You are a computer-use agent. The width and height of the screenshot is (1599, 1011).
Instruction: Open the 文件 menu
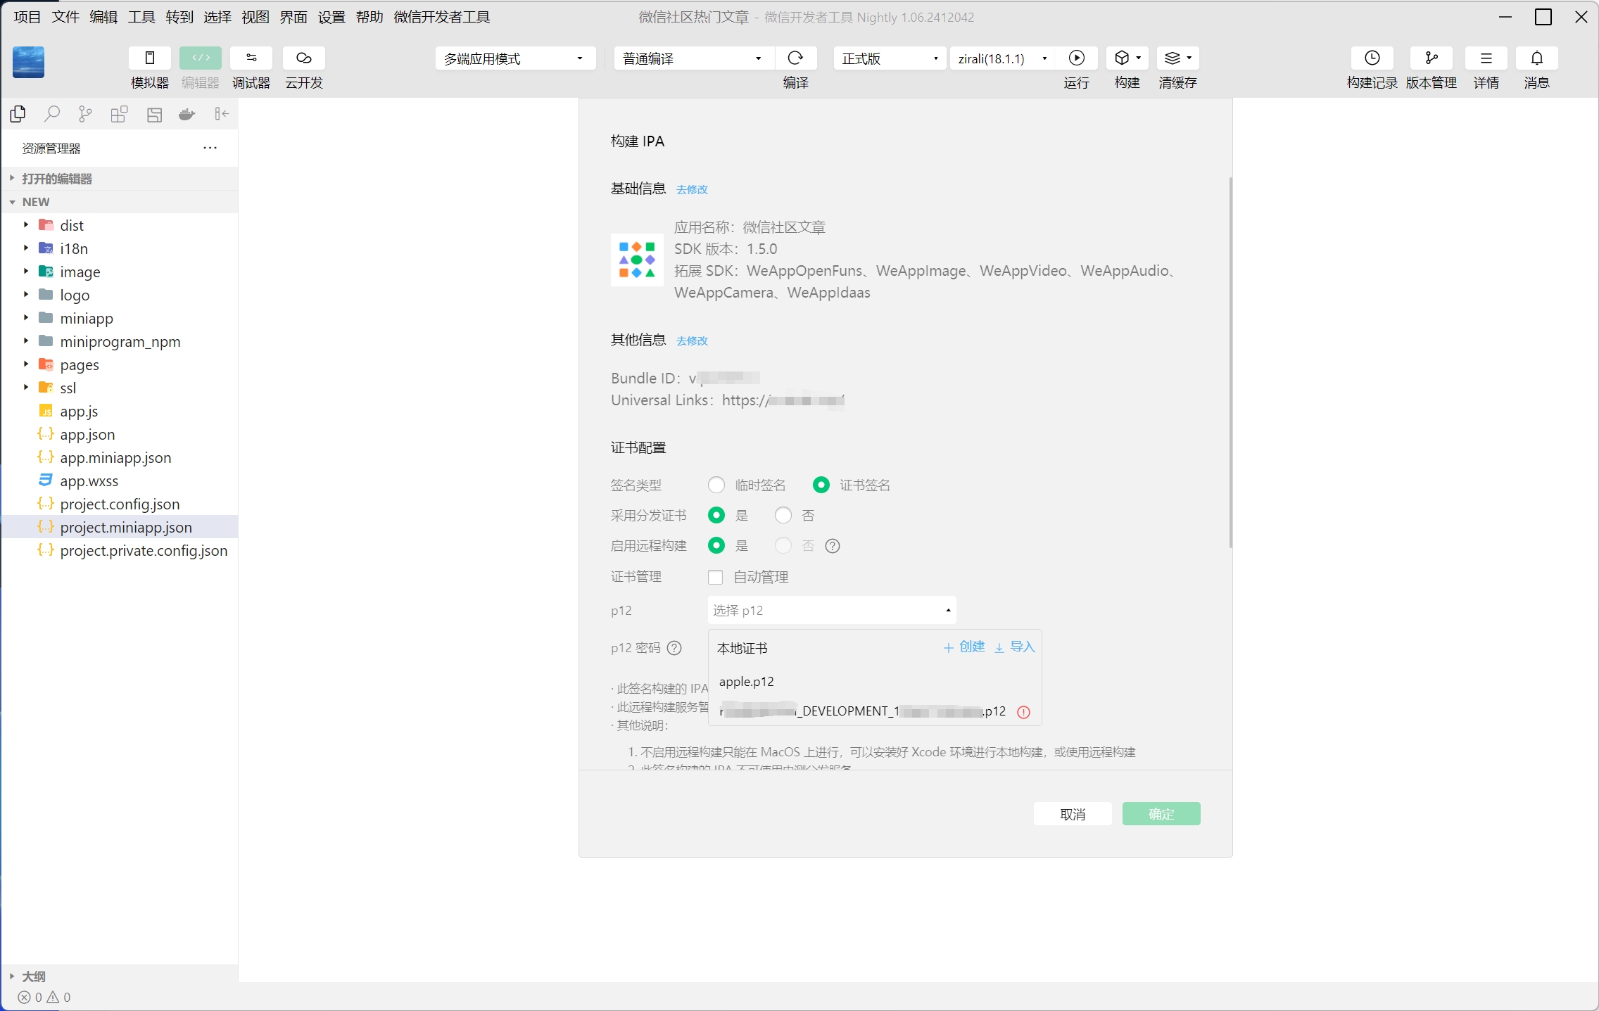tap(65, 17)
